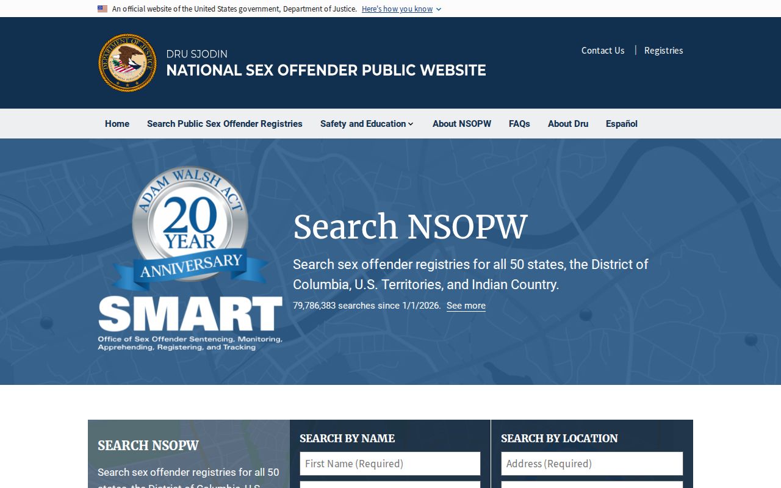The height and width of the screenshot is (488, 781).
Task: Expand the Safety and Education dropdown
Action: (367, 124)
